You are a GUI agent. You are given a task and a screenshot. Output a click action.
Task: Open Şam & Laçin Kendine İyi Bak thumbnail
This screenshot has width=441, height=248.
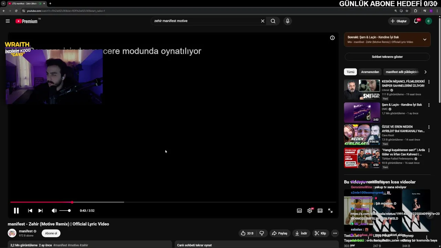362,113
